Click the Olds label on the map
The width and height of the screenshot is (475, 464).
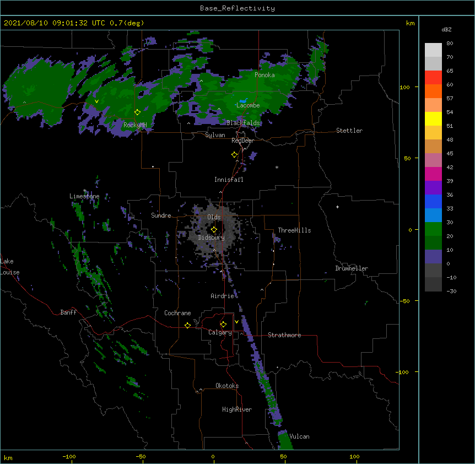coord(214,217)
